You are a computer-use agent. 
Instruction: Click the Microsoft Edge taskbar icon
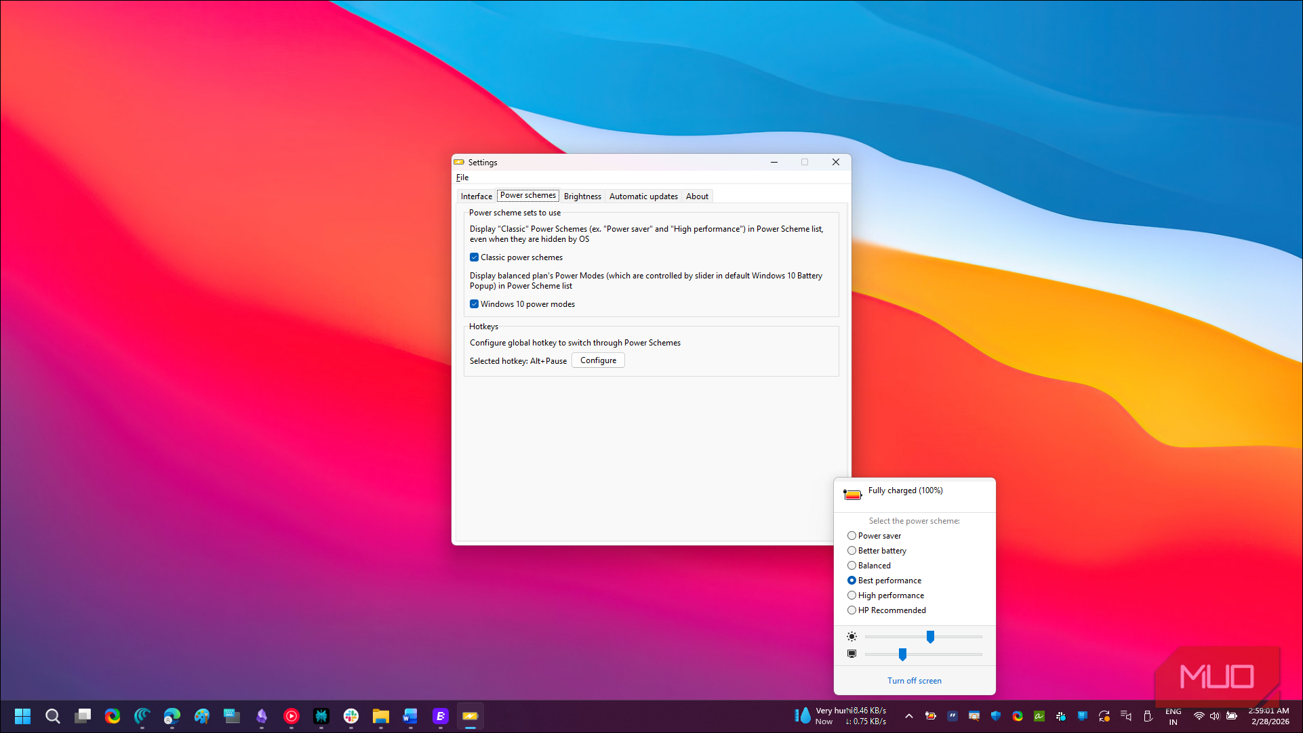click(x=172, y=716)
